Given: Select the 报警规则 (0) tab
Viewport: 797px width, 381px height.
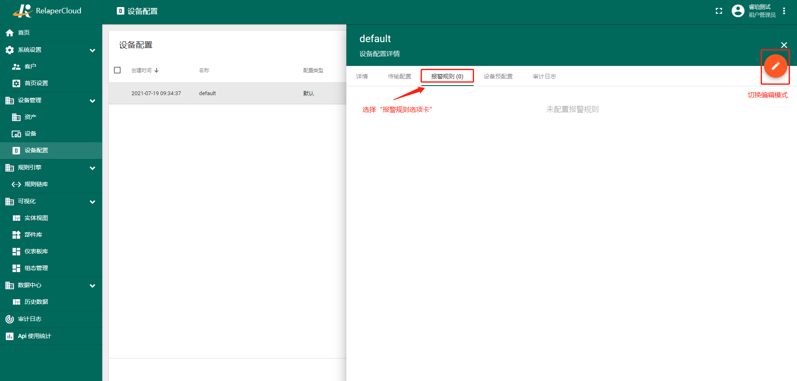Looking at the screenshot, I should coord(447,76).
